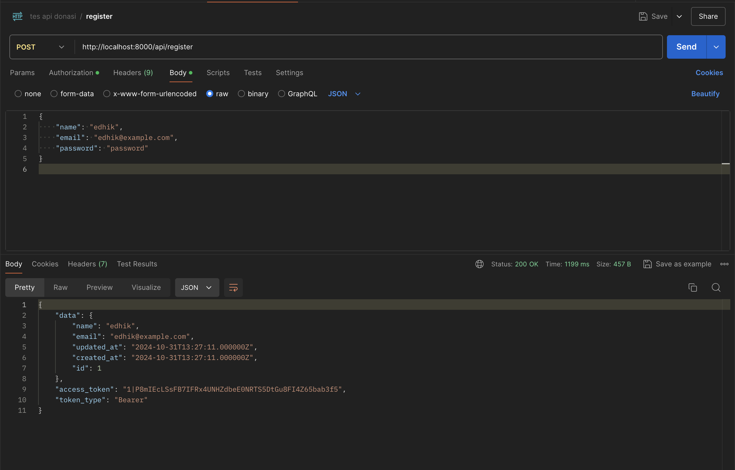Open the Cookies link at right
735x470 pixels.
[x=709, y=73]
